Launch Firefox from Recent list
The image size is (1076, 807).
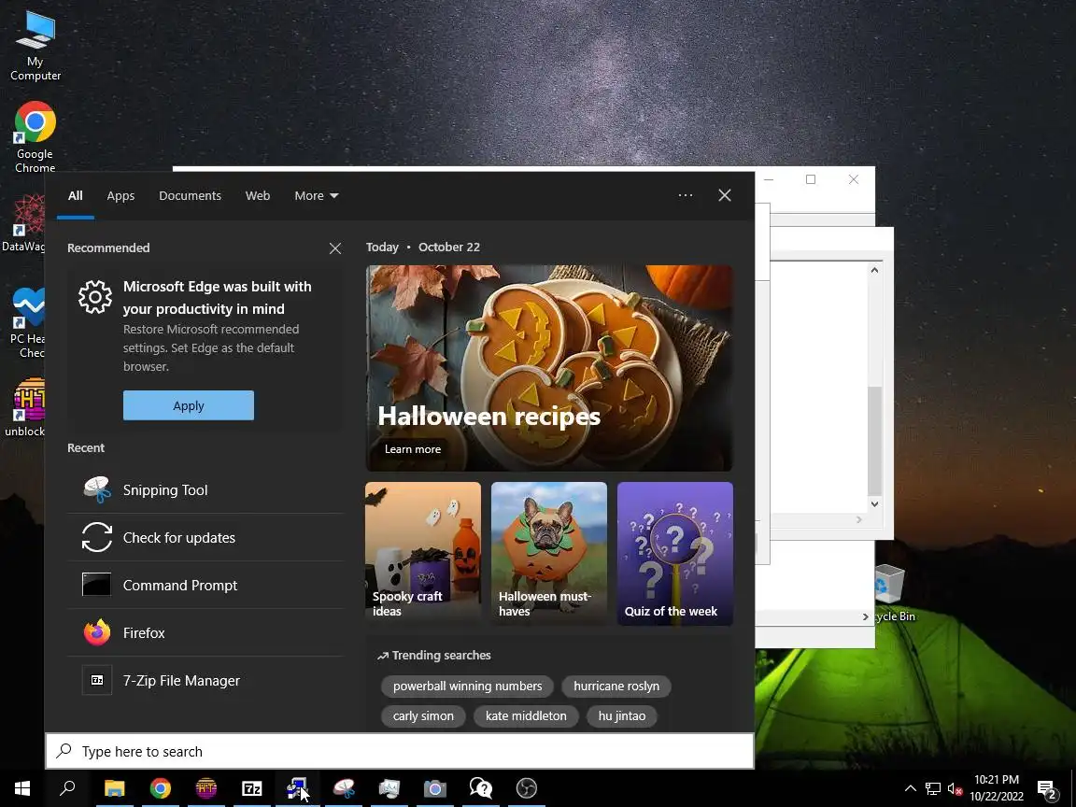[205, 632]
